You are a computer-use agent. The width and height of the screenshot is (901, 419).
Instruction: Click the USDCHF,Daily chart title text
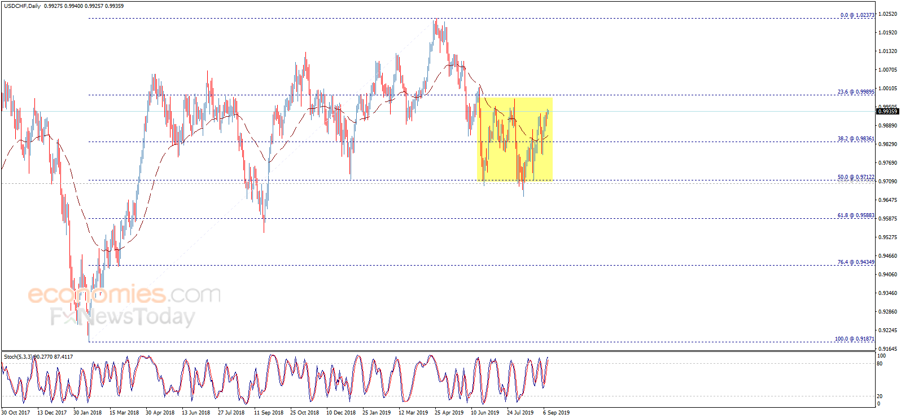[22, 6]
